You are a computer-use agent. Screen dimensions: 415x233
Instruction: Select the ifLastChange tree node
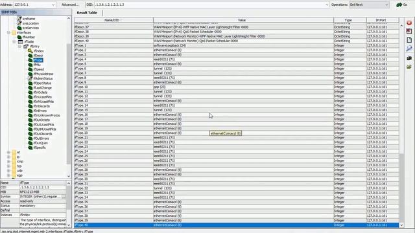(43, 88)
